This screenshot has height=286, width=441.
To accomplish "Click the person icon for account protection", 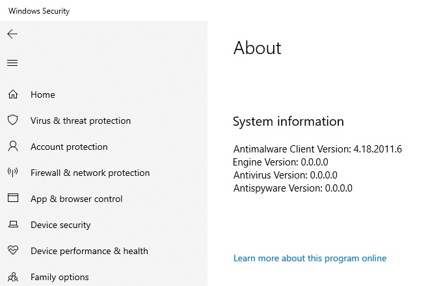I will coord(12,147).
